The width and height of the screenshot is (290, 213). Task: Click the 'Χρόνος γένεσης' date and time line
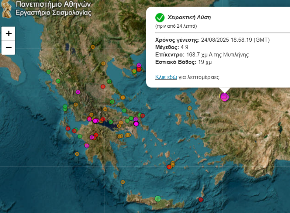(x=212, y=40)
